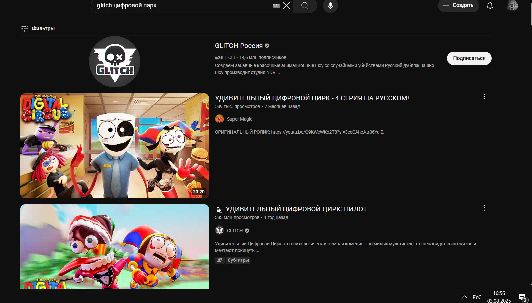Click the verified badge beside GLITCH under ПИЛОТ

(247, 231)
